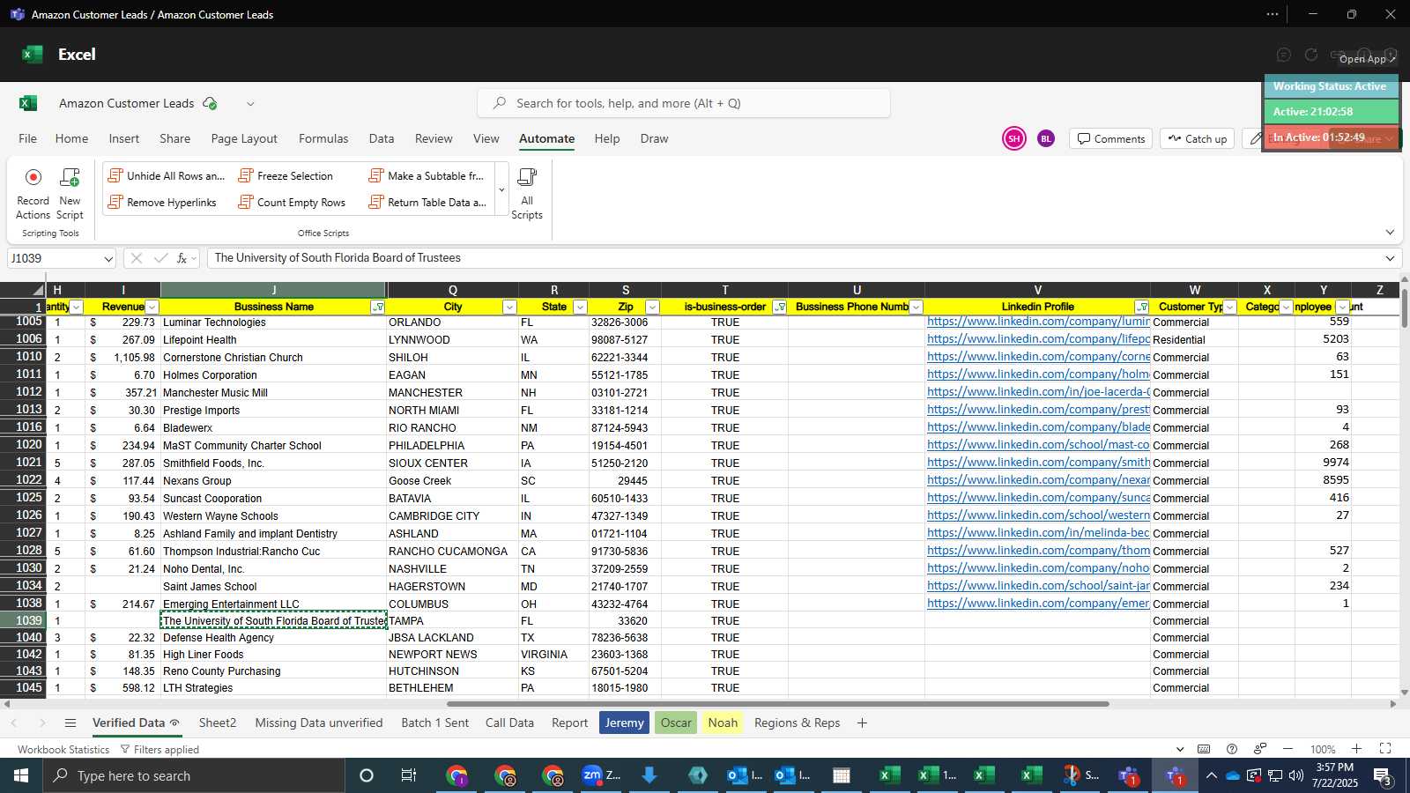Open All Scripts pane
1410x793 pixels.
click(x=527, y=194)
